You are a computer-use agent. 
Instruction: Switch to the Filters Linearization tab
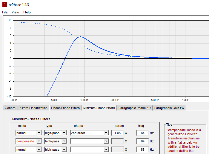[33, 108]
